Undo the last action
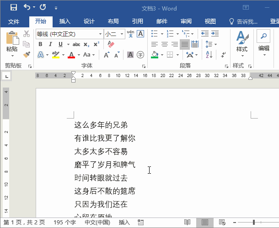279x228 pixels. coord(27,7)
